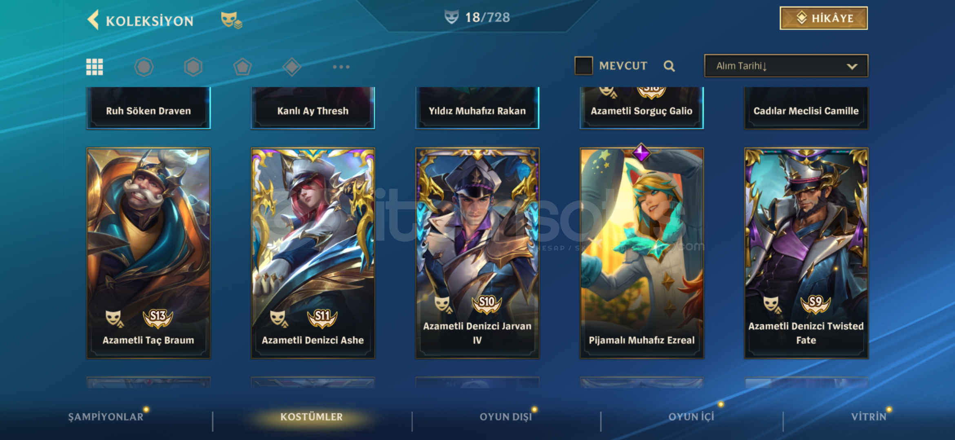Open the three-dots more filters
The image size is (955, 440).
[341, 67]
